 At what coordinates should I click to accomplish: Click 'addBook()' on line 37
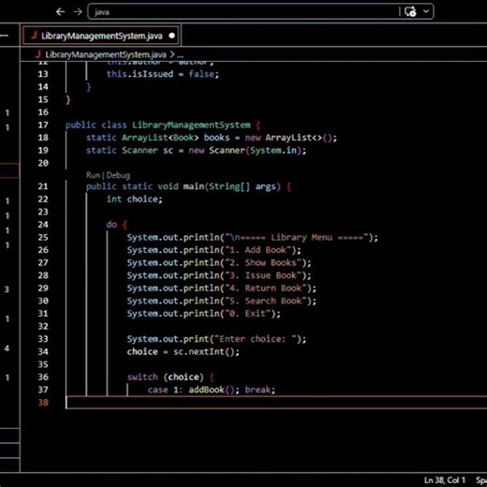tap(211, 390)
